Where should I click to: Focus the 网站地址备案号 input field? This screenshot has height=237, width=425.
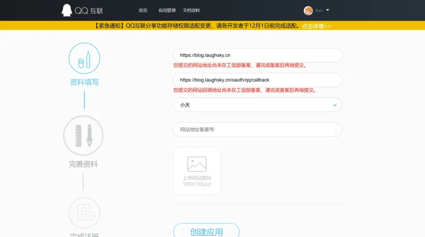[258, 130]
